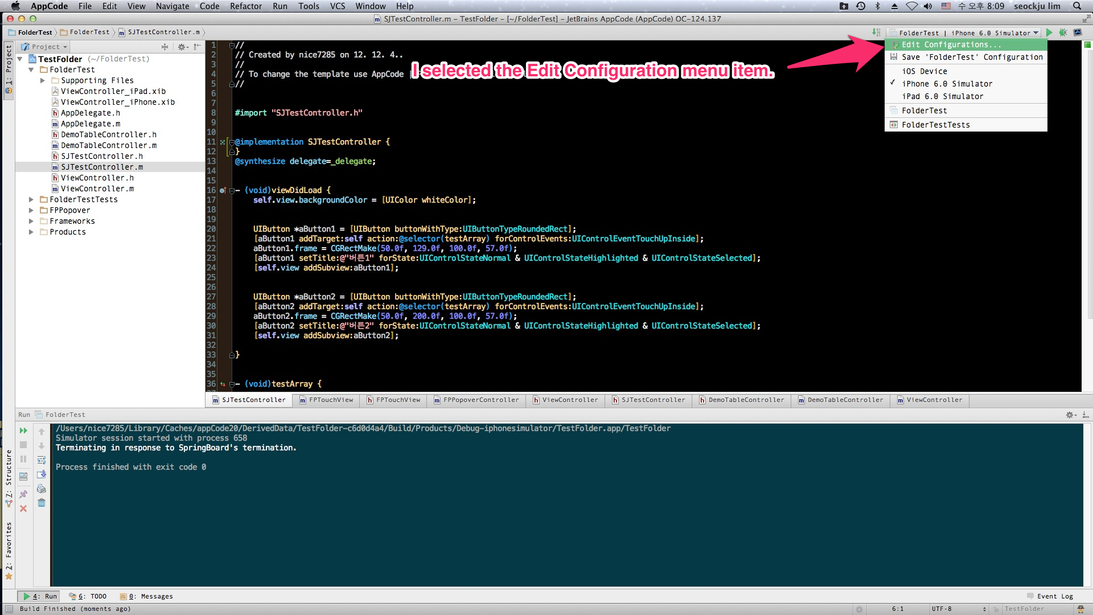
Task: Click the editor error stripe status square
Action: 1087,45
